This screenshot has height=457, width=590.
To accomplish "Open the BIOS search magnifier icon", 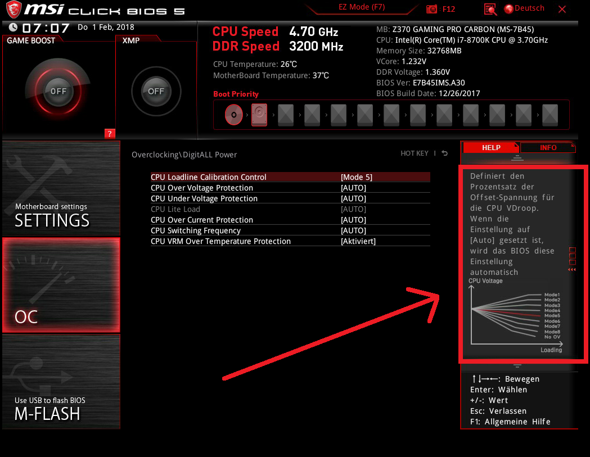I will 490,10.
